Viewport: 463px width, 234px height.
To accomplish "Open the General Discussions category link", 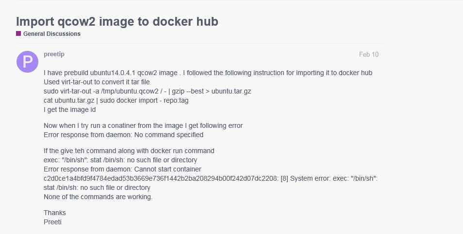I will click(x=51, y=34).
